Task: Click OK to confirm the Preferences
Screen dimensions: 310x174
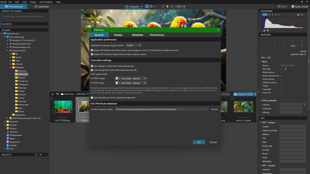Action: click(x=199, y=142)
